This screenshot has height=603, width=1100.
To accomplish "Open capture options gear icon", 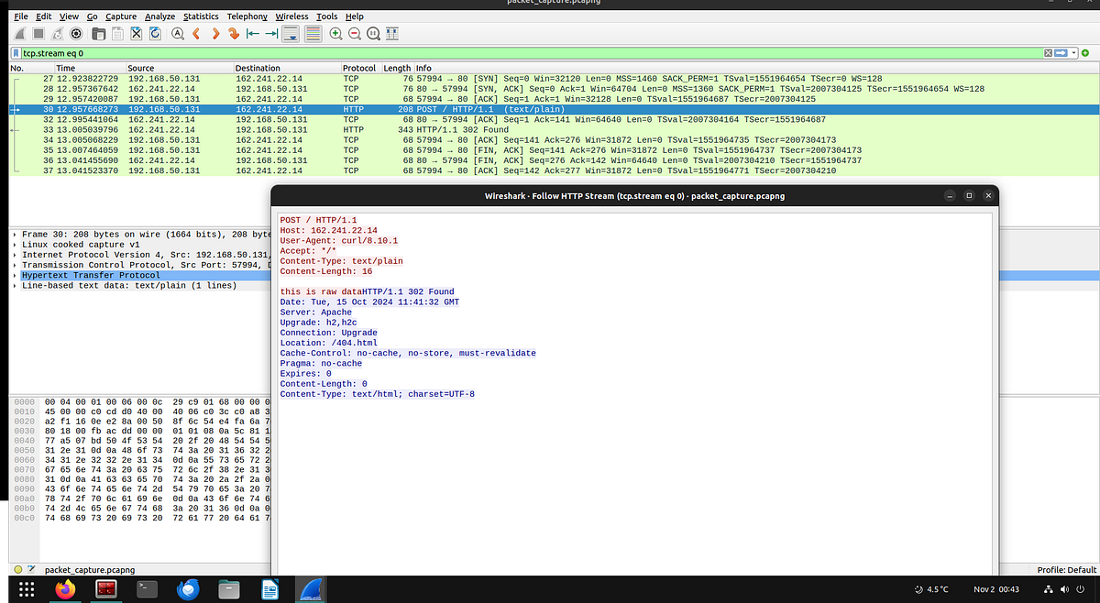I will (76, 34).
